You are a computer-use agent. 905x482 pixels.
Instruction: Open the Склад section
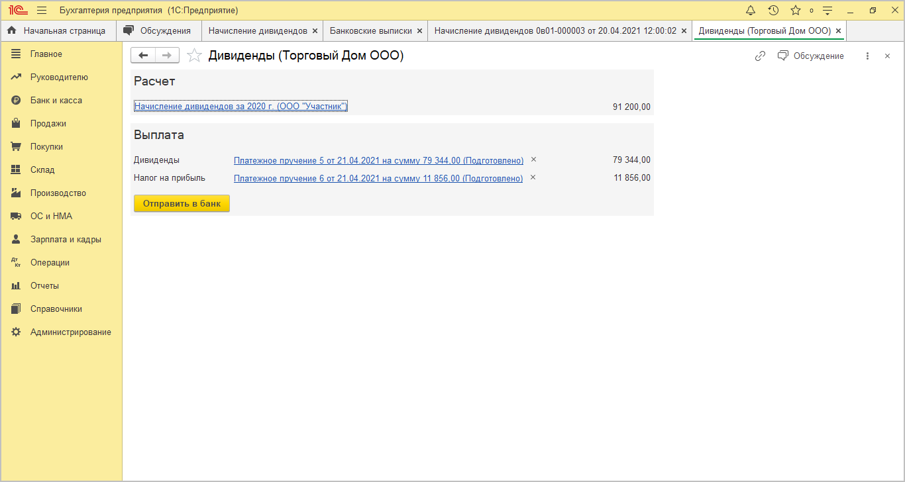[x=61, y=170]
